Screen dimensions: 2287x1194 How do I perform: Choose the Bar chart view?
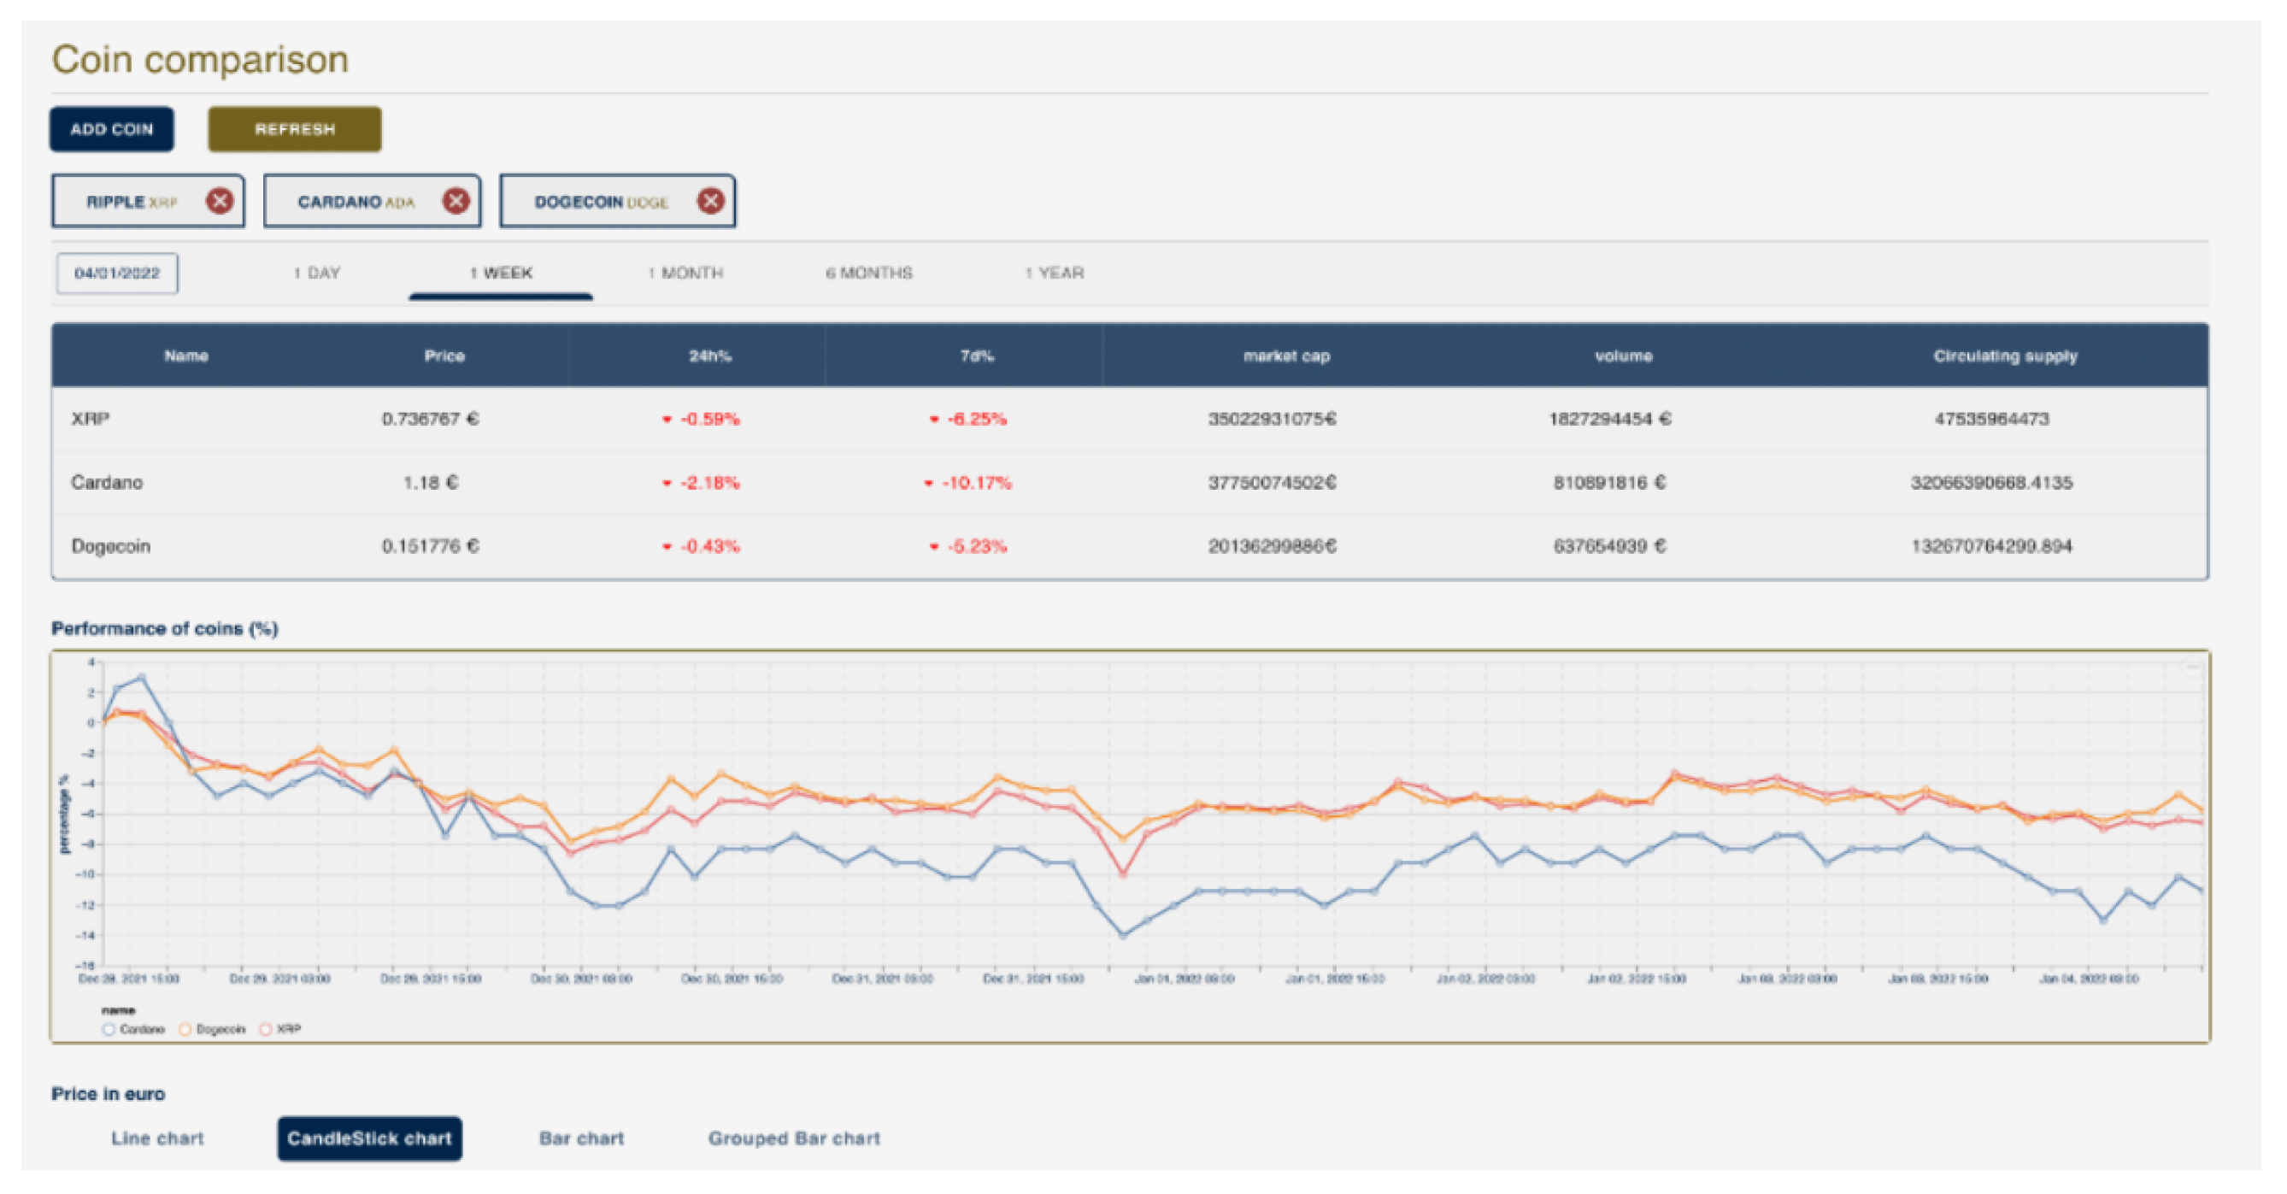tap(581, 1138)
